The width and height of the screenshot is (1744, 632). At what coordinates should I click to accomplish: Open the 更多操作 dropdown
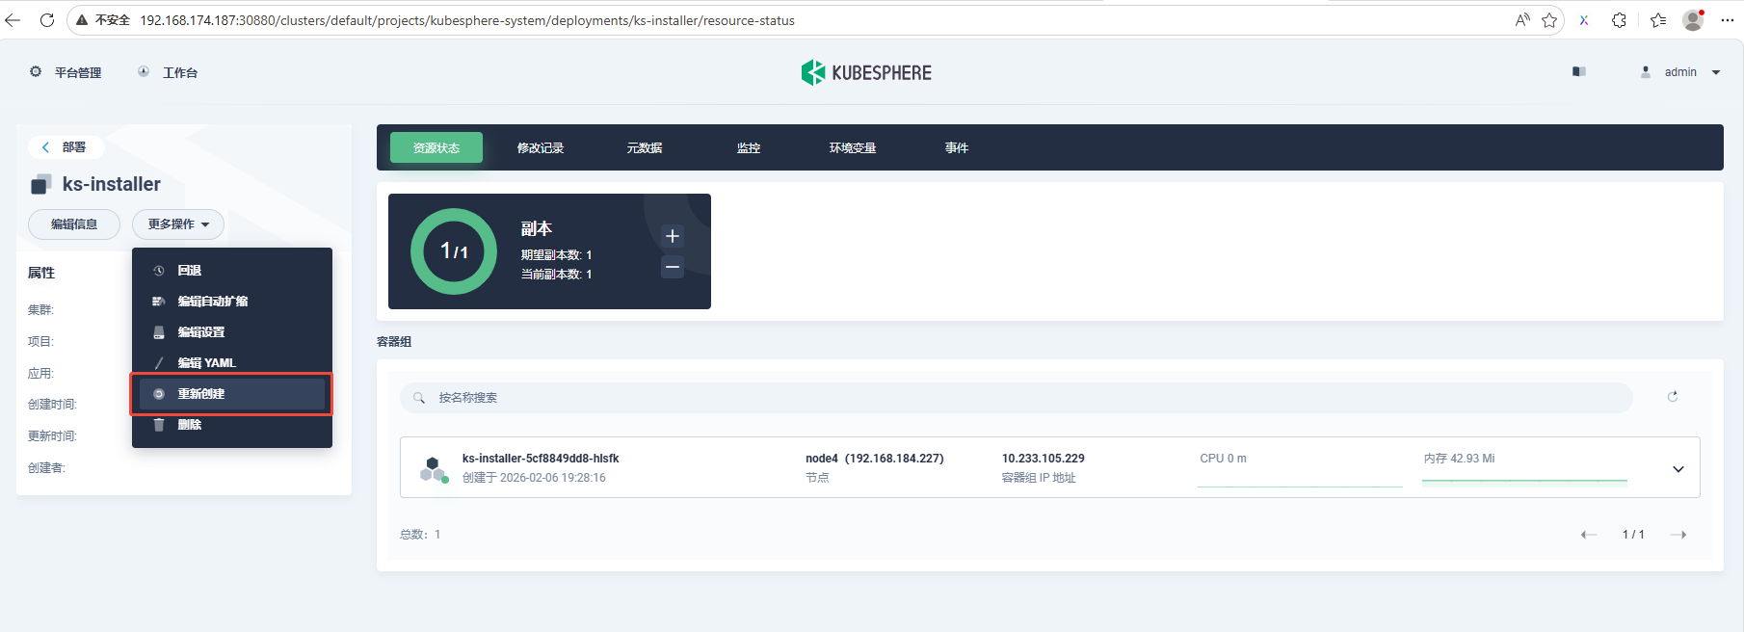(178, 224)
